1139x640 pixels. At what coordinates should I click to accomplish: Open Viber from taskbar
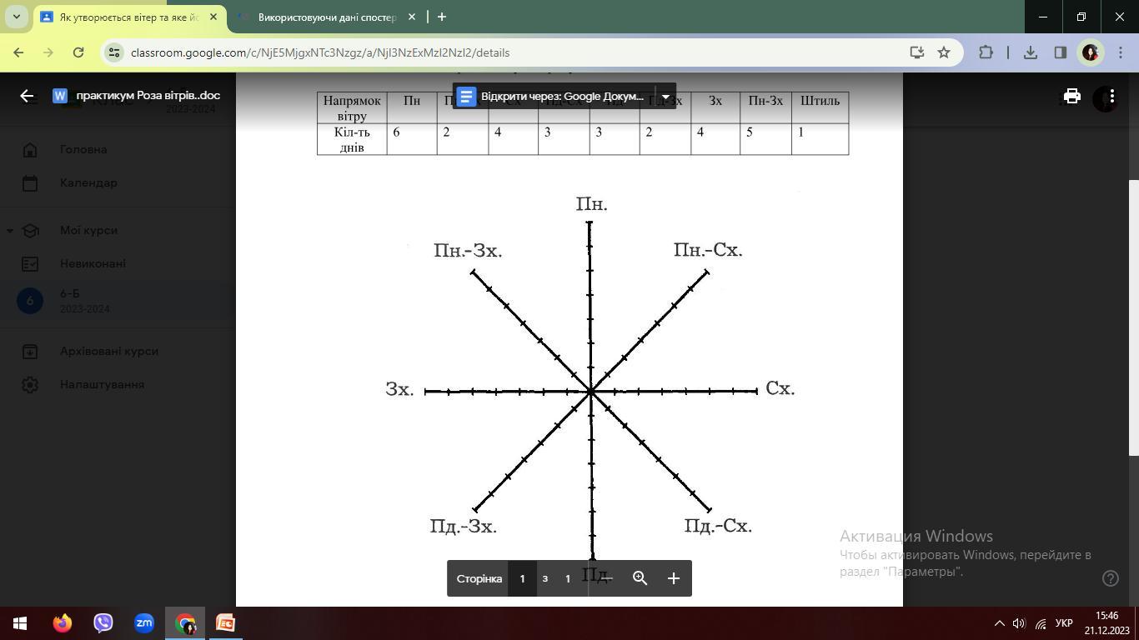[x=103, y=623]
